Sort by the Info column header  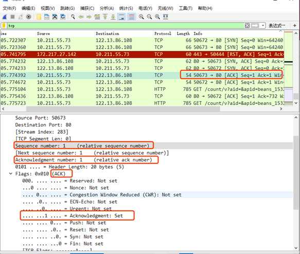198,33
